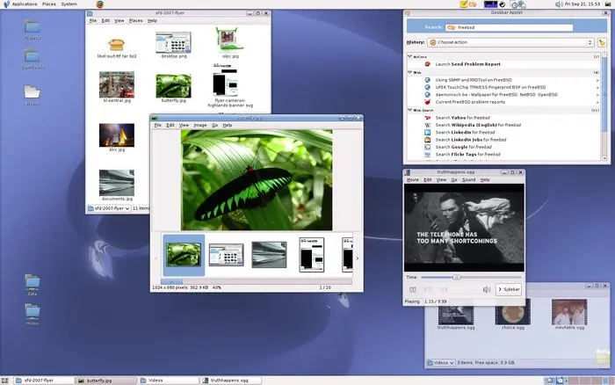Screen dimensions: 615x385
Task: Click the Sidebar button in video player
Action: pos(508,289)
